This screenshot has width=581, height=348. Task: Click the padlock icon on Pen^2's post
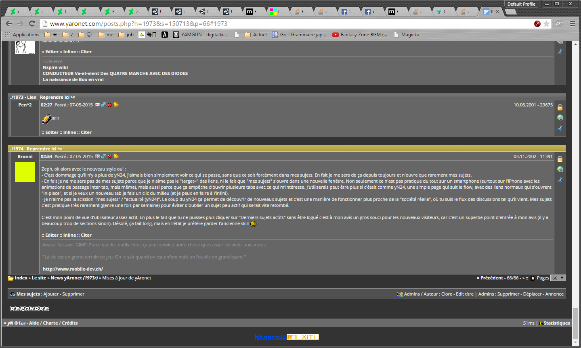point(560,108)
